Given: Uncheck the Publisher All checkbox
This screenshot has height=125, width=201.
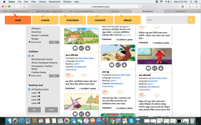Looking at the screenshot, I should (x=29, y=56).
